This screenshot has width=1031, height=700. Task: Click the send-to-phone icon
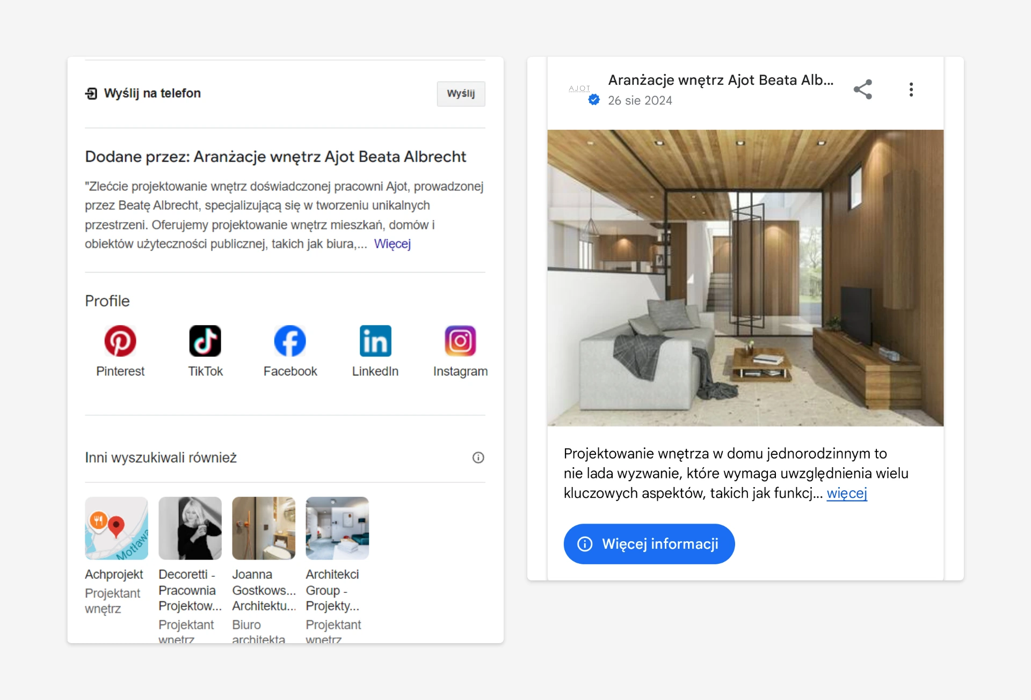point(91,93)
